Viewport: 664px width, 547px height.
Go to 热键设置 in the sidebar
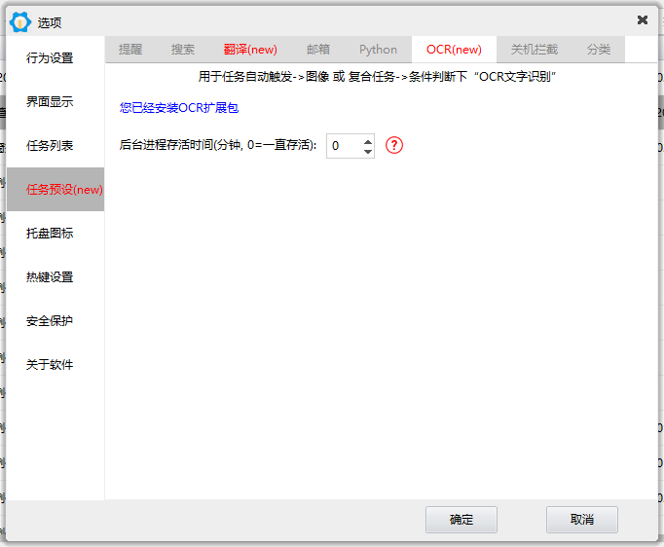55,276
